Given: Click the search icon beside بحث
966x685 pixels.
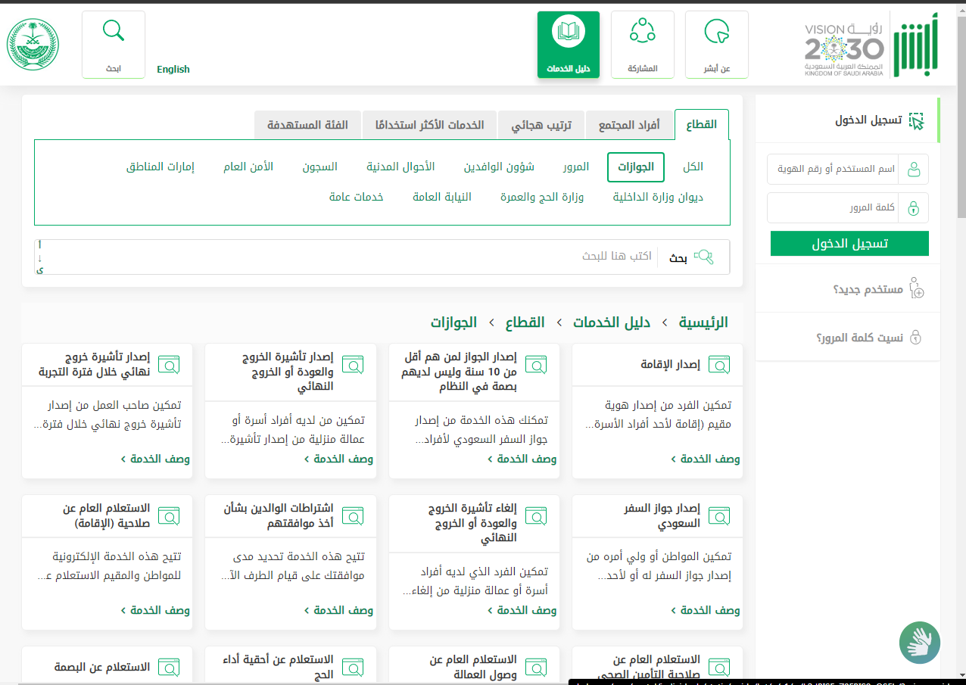Looking at the screenshot, I should [703, 257].
